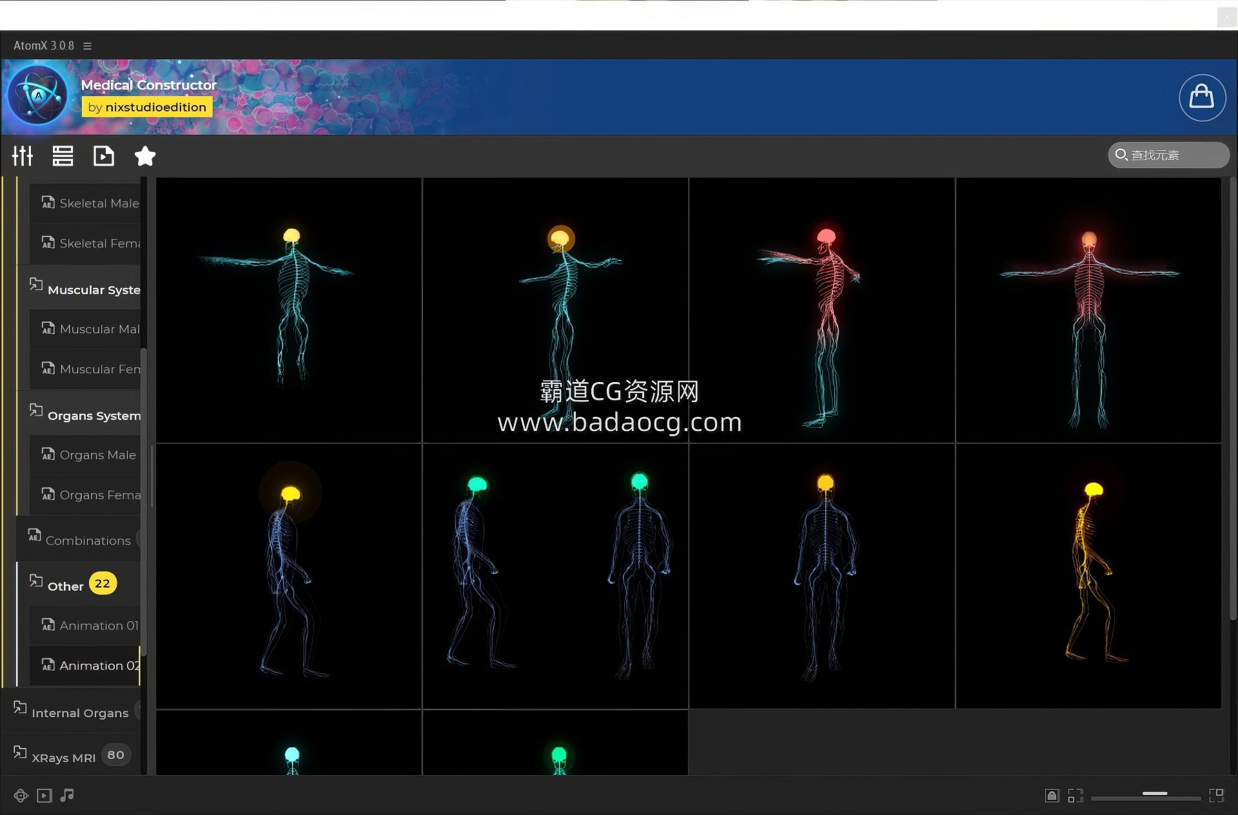
Task: Open the nixstudioedition author link
Action: 147,107
